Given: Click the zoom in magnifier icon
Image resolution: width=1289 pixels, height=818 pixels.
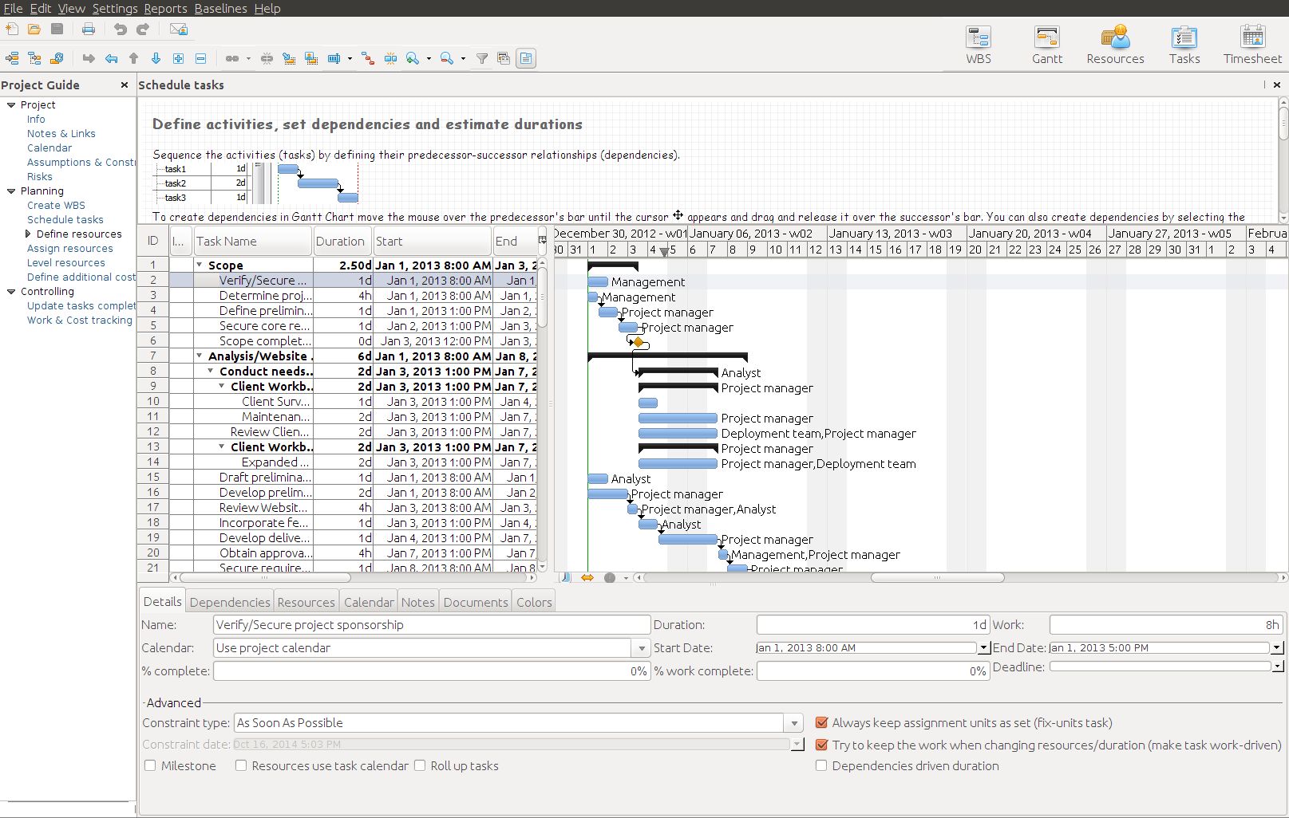Looking at the screenshot, I should tap(413, 58).
